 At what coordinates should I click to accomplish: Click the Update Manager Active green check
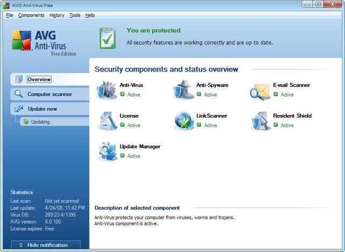click(x=122, y=155)
